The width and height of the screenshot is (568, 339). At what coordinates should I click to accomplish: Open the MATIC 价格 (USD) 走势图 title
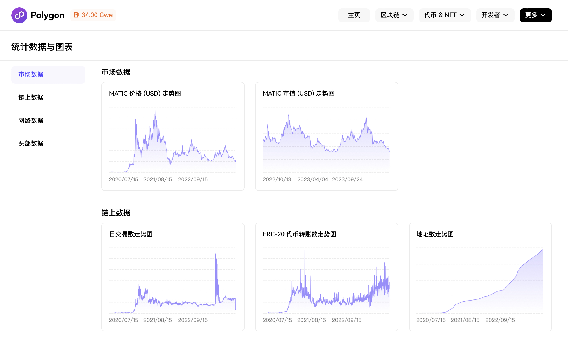pos(145,94)
